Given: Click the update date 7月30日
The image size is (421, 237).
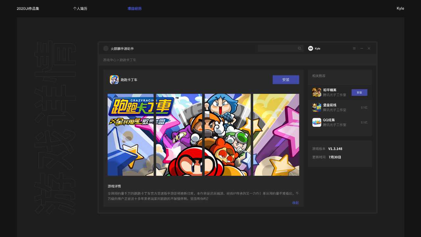Looking at the screenshot, I should tap(335, 157).
